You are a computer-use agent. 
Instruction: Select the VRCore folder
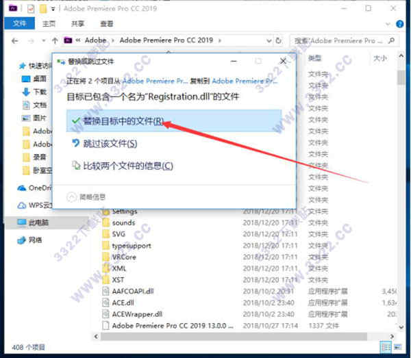coord(124,257)
